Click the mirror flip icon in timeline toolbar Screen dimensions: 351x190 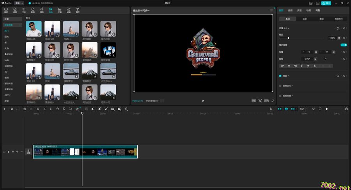93,109
